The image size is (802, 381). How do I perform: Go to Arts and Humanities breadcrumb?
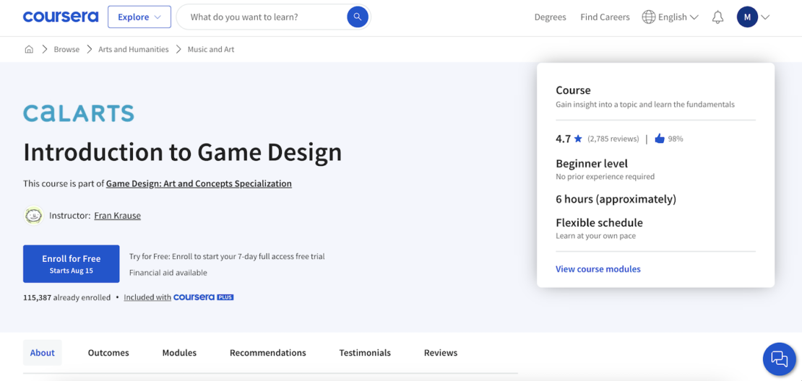tap(134, 50)
